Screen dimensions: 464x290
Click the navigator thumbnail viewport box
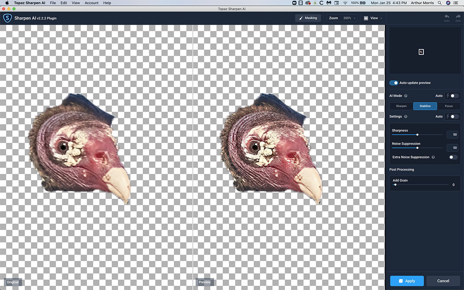pos(421,52)
